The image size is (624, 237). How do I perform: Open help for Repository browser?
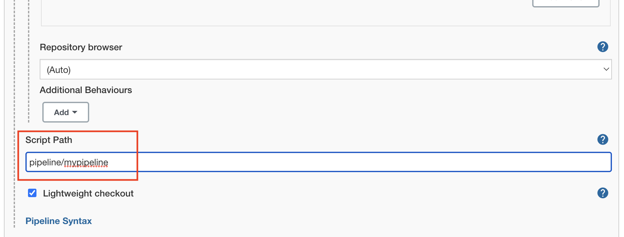pyautogui.click(x=603, y=47)
